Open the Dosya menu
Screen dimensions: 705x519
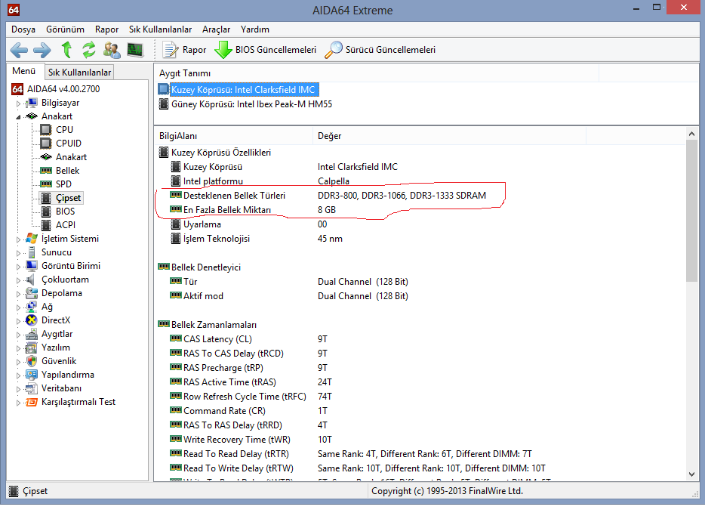pyautogui.click(x=23, y=29)
